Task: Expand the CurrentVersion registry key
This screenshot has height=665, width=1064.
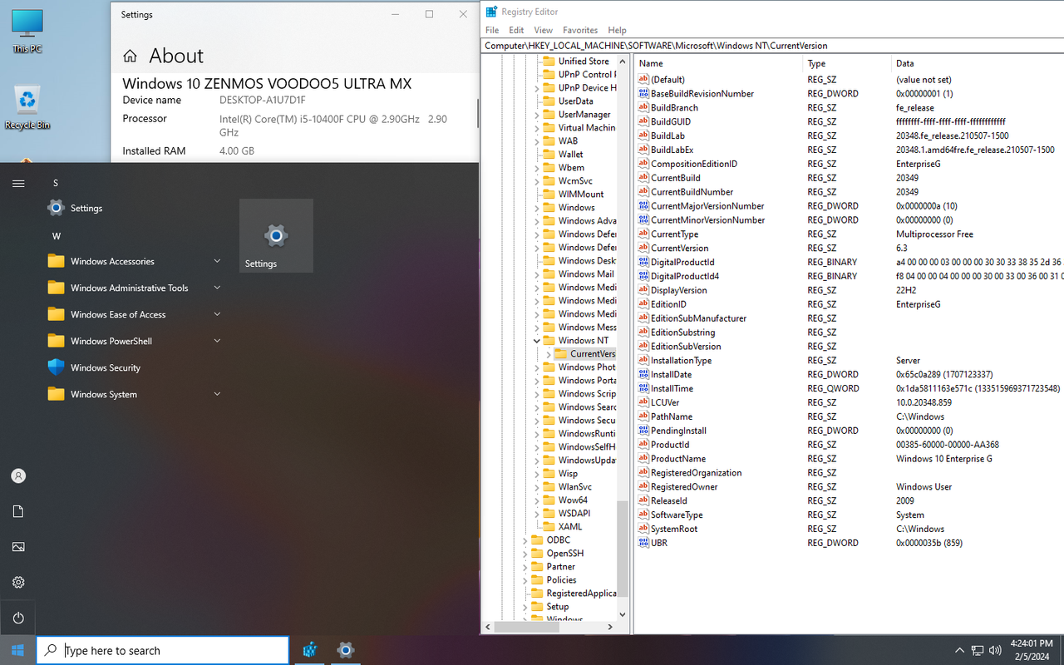Action: click(x=549, y=354)
